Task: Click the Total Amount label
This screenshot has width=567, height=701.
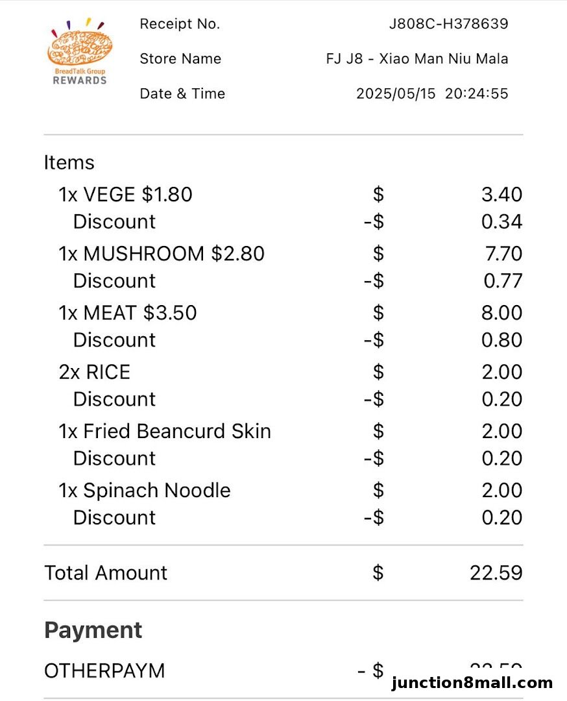Action: click(106, 572)
